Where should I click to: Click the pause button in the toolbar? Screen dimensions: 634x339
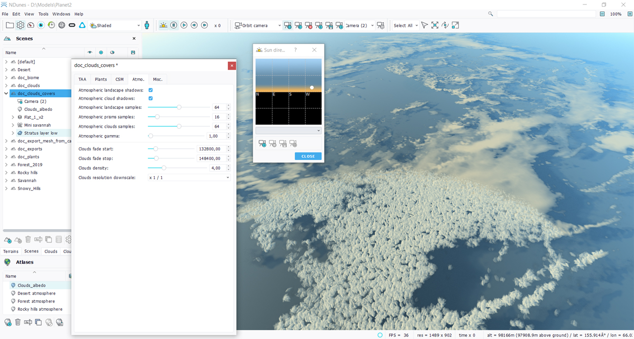click(174, 25)
